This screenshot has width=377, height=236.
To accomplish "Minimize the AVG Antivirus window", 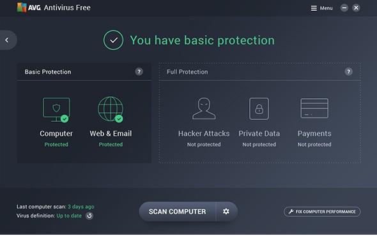I will (344, 8).
